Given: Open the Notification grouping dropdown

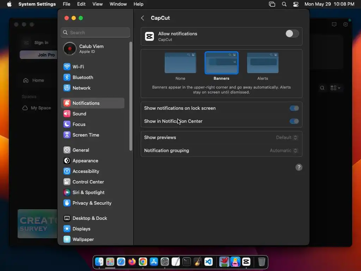Looking at the screenshot, I should click(x=284, y=150).
